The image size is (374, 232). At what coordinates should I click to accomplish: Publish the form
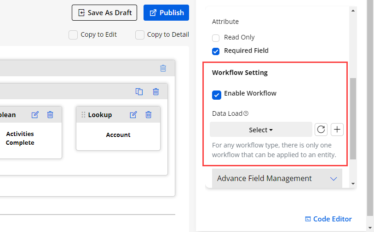(166, 13)
